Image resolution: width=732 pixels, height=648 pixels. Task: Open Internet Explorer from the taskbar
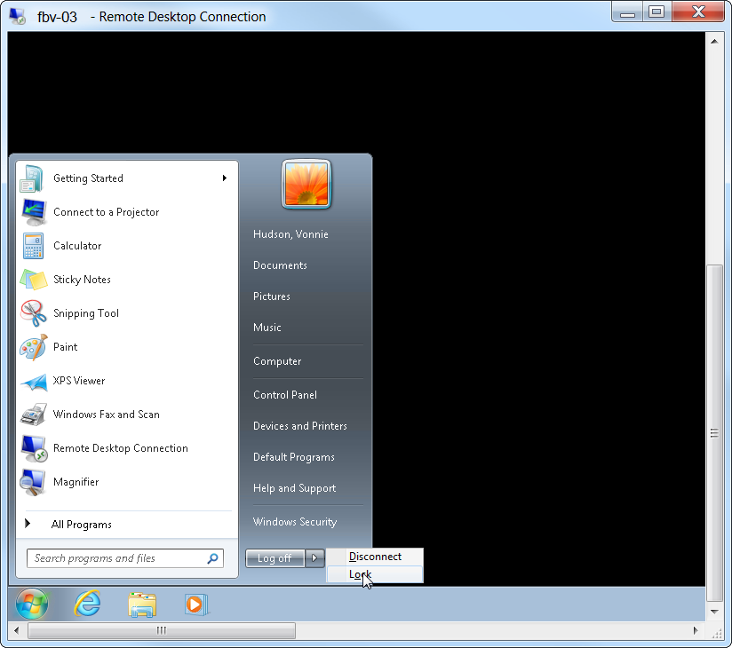[87, 604]
